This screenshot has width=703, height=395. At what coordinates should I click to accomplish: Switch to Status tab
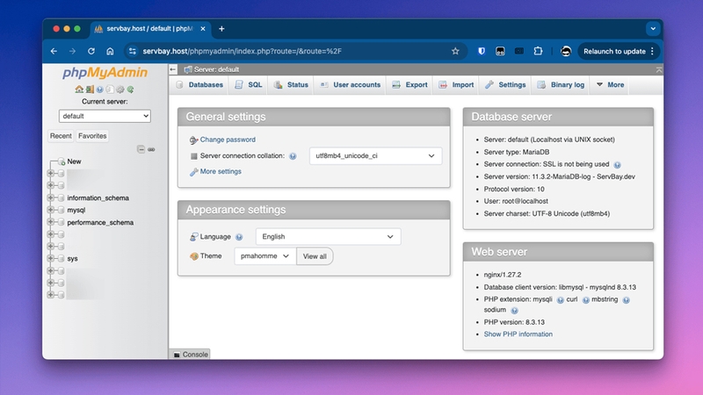[291, 84]
